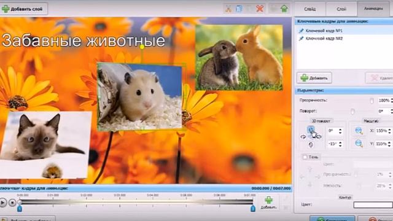Click the stop button on timeline
The height and width of the screenshot is (221, 393).
click(x=12, y=203)
